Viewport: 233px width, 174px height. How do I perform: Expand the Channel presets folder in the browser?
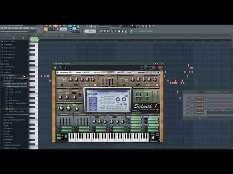coord(9,55)
